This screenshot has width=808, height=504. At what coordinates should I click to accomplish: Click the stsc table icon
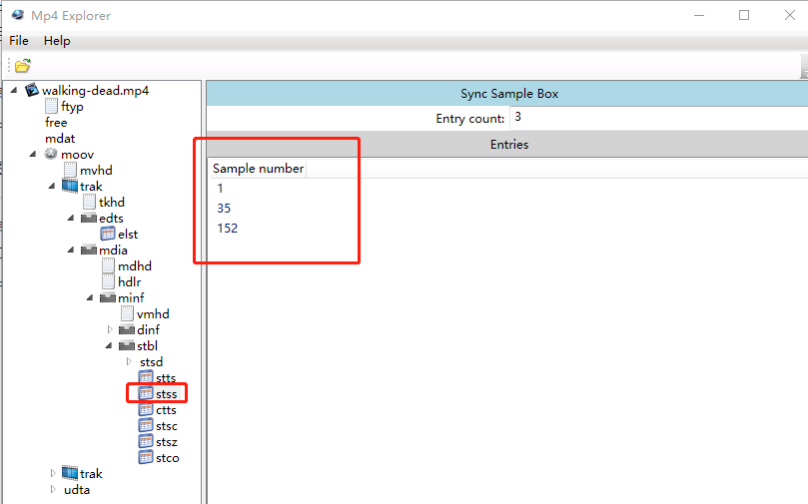pos(146,426)
